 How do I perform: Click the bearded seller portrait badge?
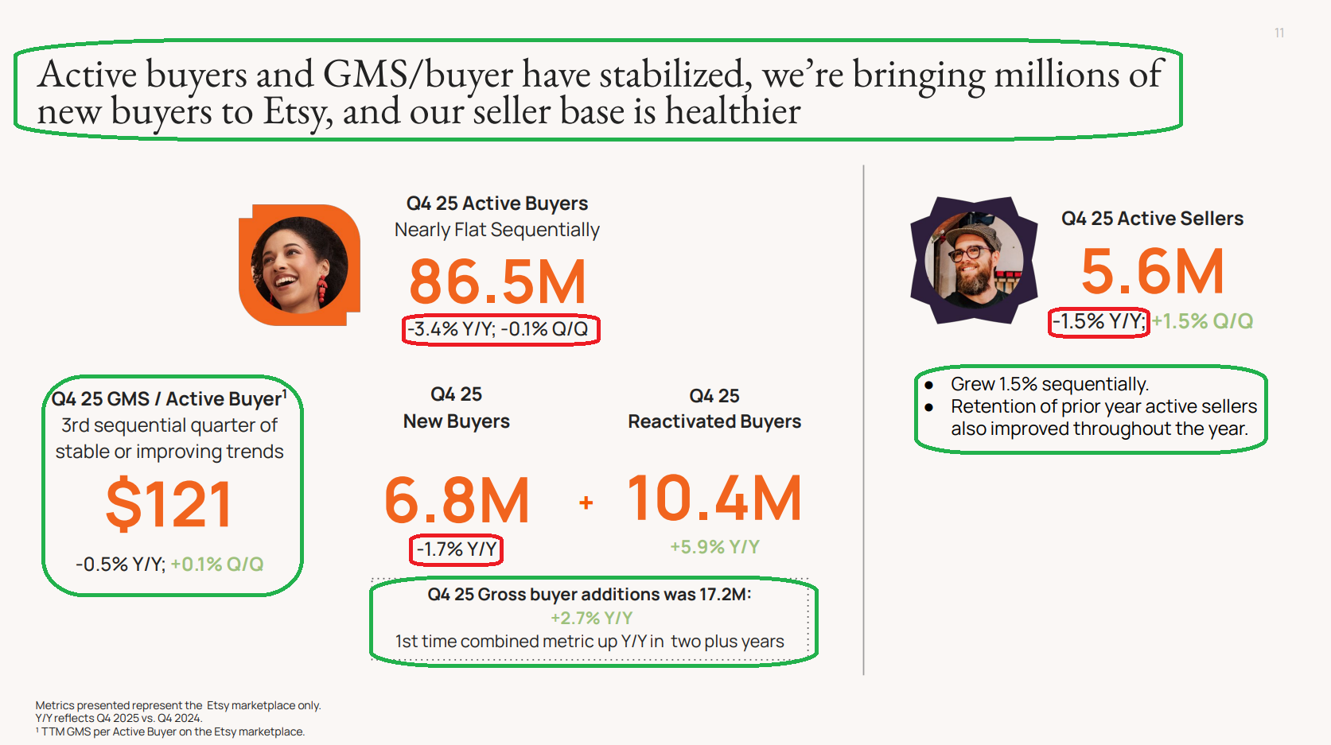click(974, 260)
